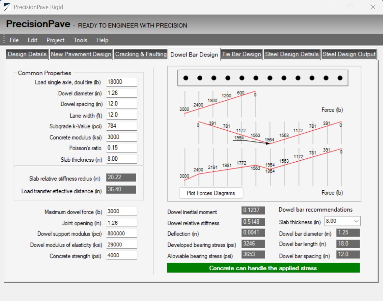Switch to the Design Details tab
This screenshot has height=301, width=383.
(27, 54)
